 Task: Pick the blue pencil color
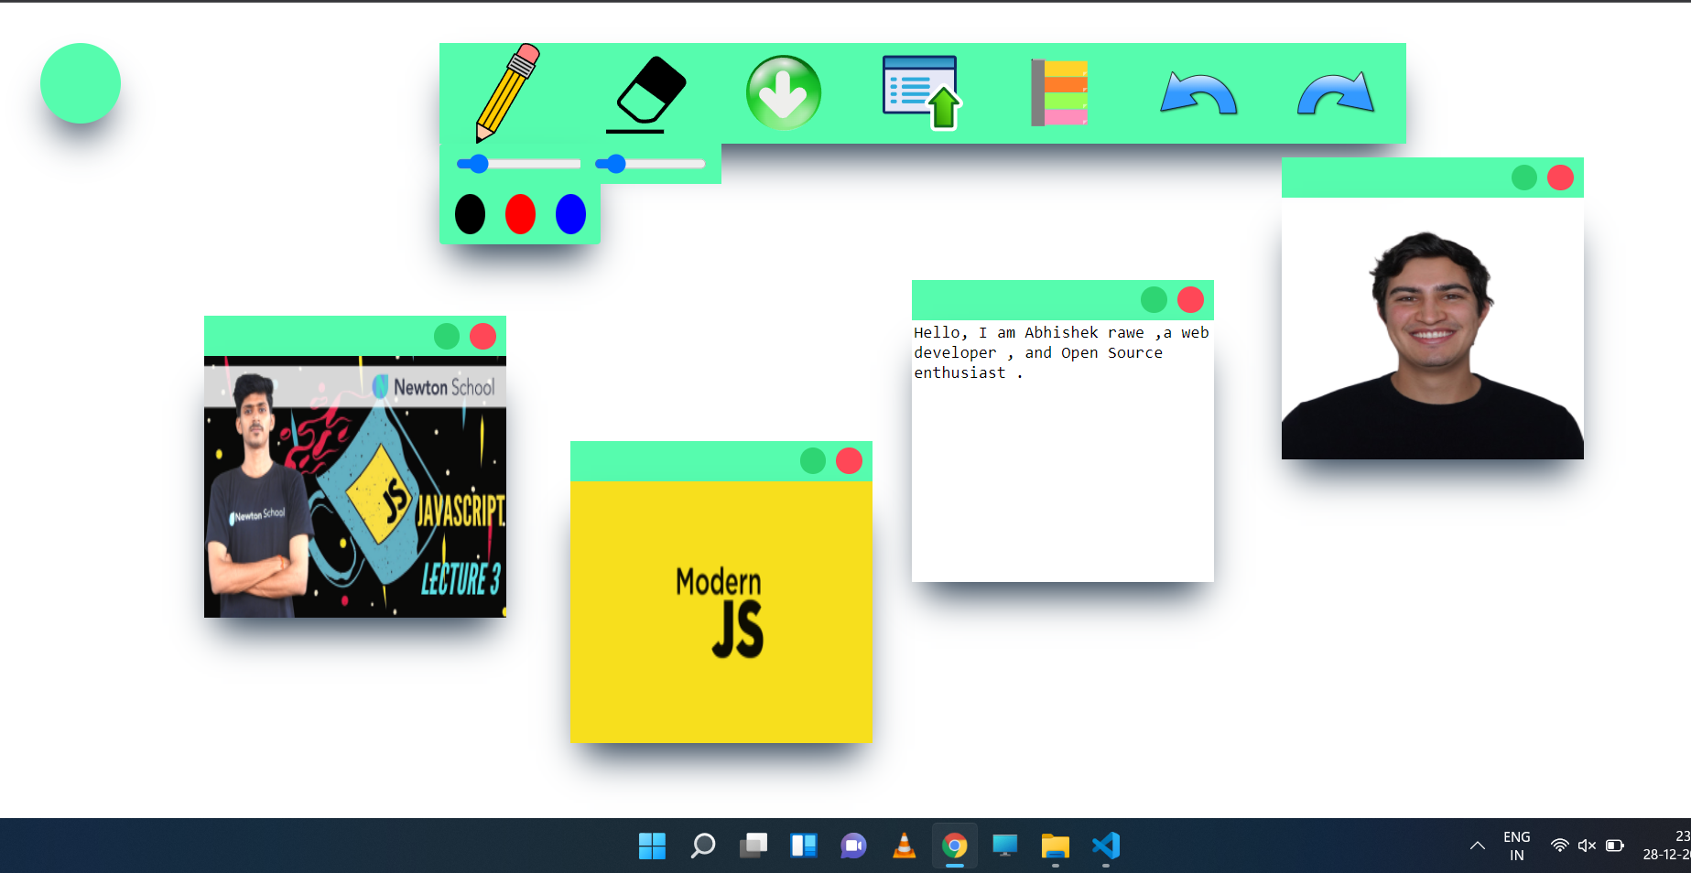point(570,214)
